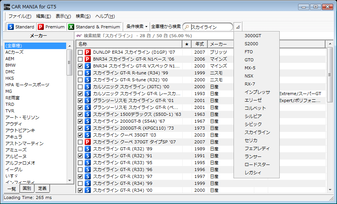
Task: Select (全車種) in maker list
Action: (x=35, y=46)
